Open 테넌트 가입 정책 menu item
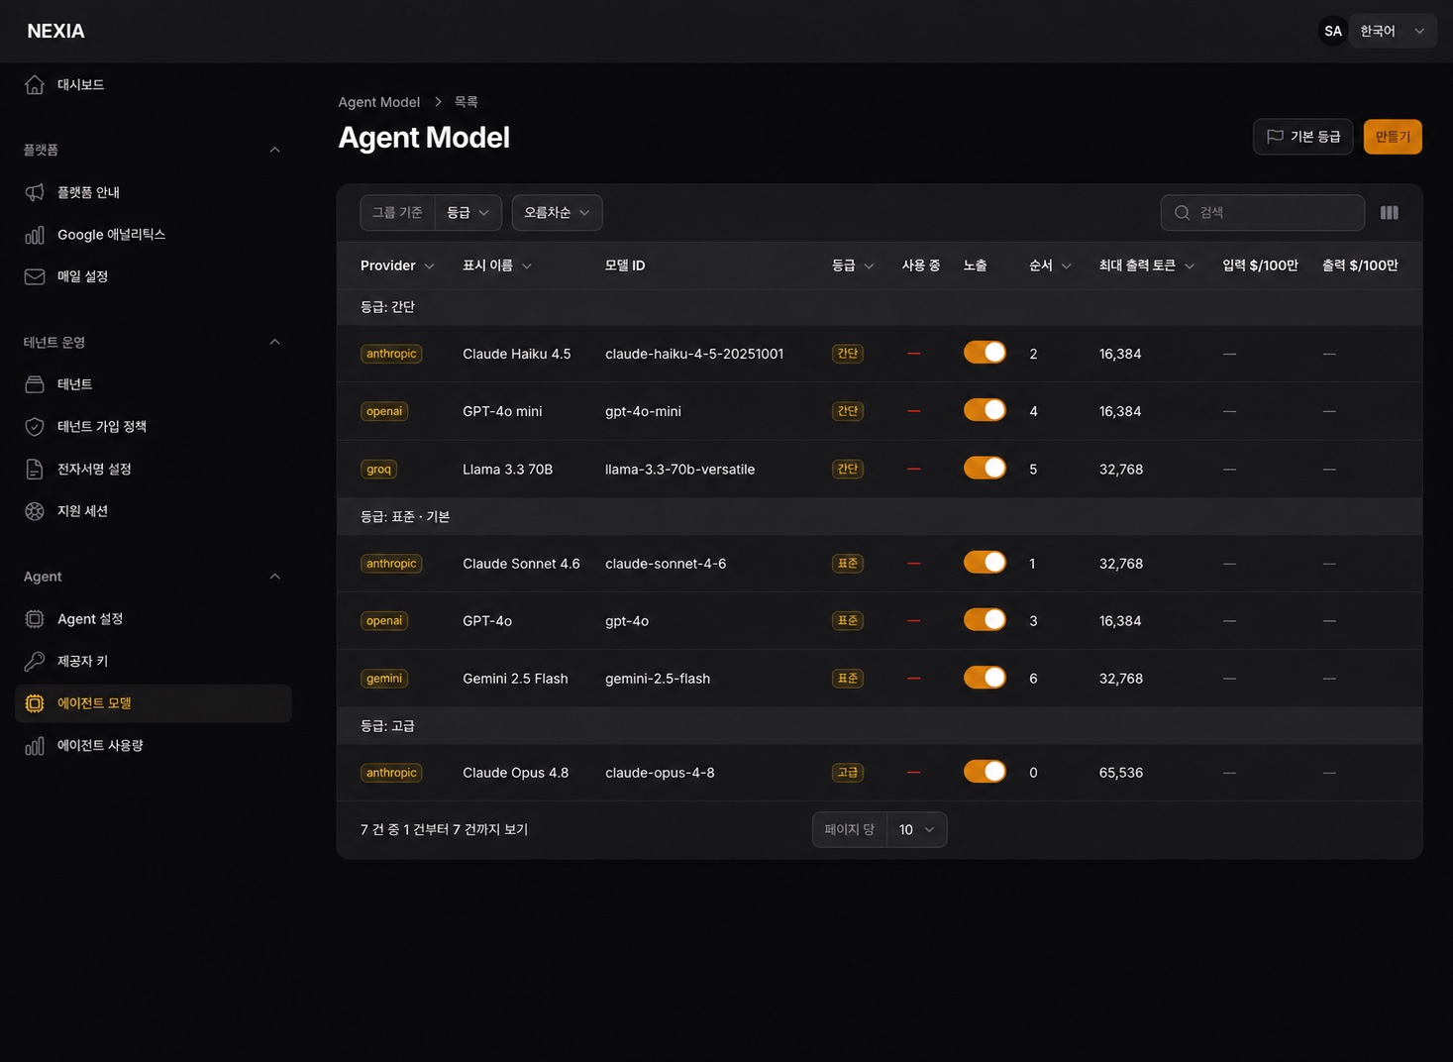The image size is (1453, 1062). [154, 427]
